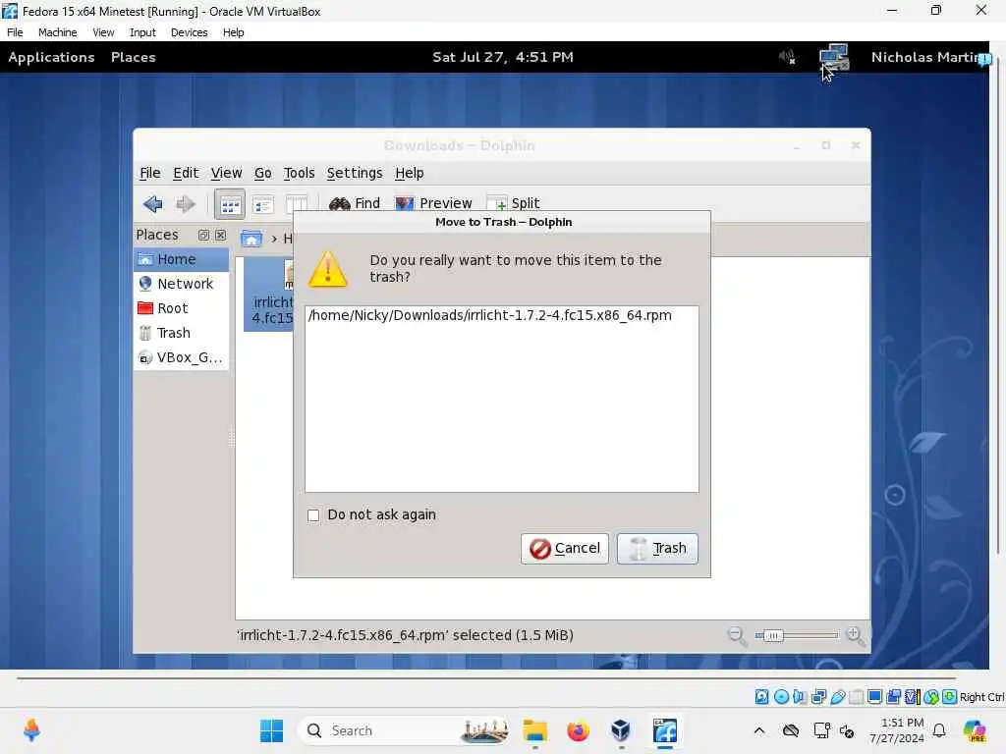The height and width of the screenshot is (754, 1006).
Task: Toggle Preview in Dolphin toolbar
Action: [433, 203]
